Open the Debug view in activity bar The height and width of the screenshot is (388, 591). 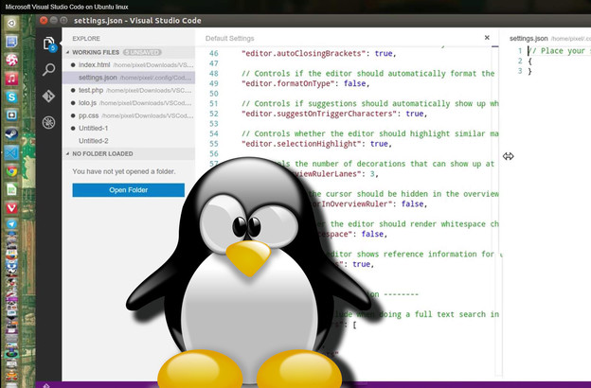coord(48,122)
